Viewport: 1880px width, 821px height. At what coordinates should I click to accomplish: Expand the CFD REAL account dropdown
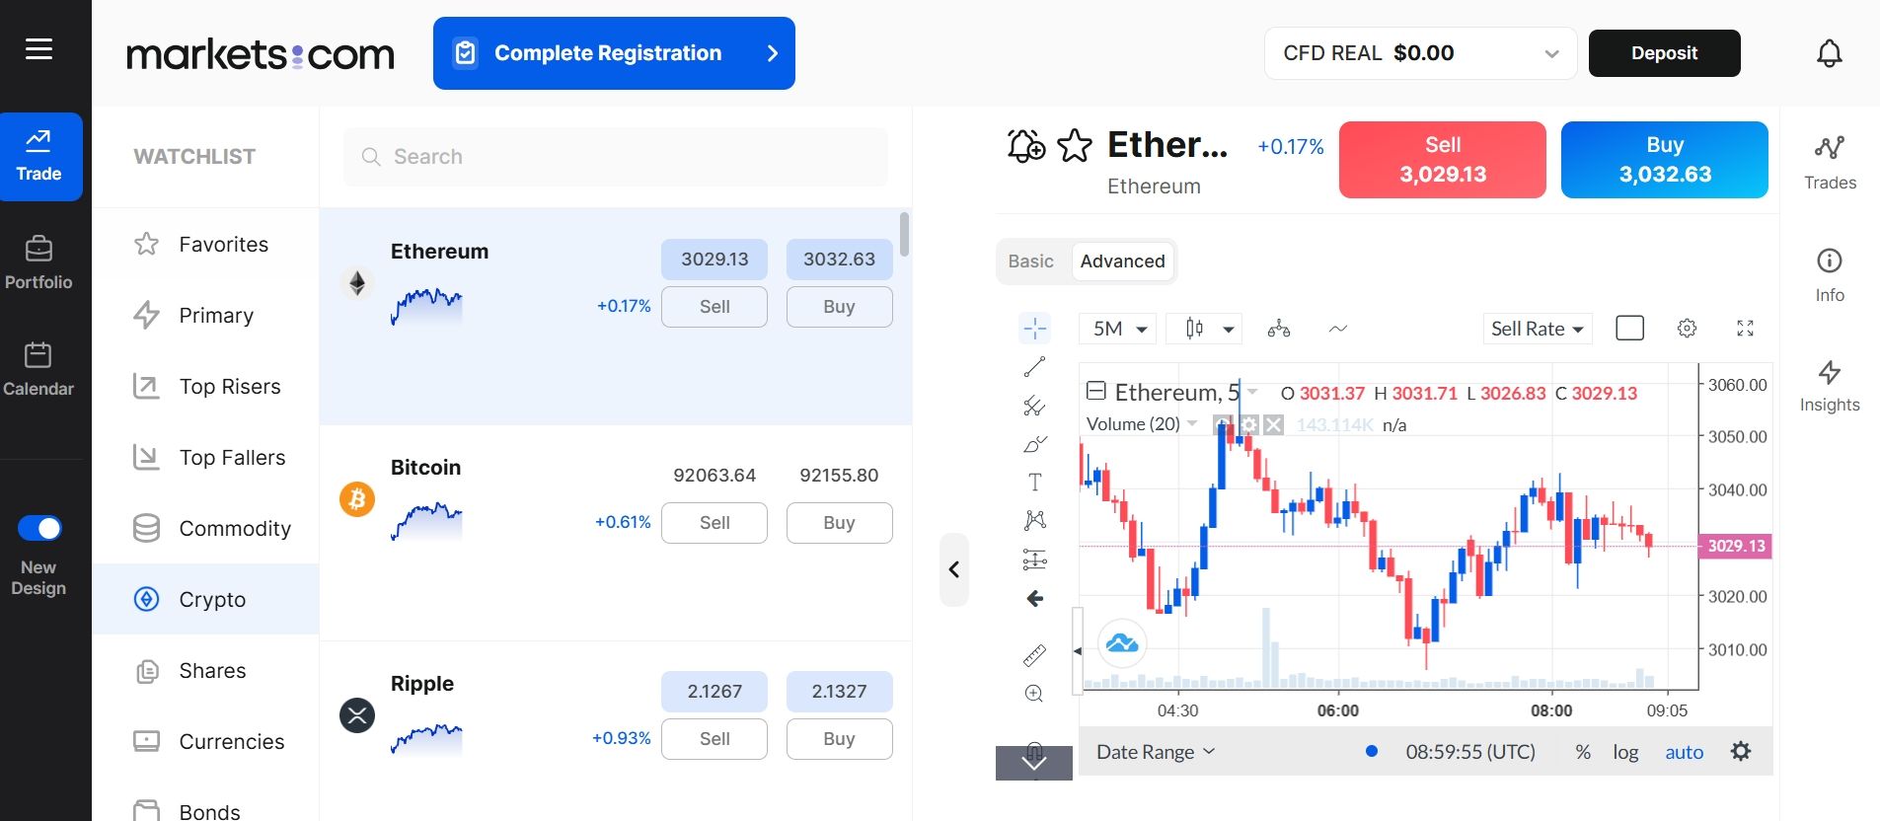point(1550,53)
